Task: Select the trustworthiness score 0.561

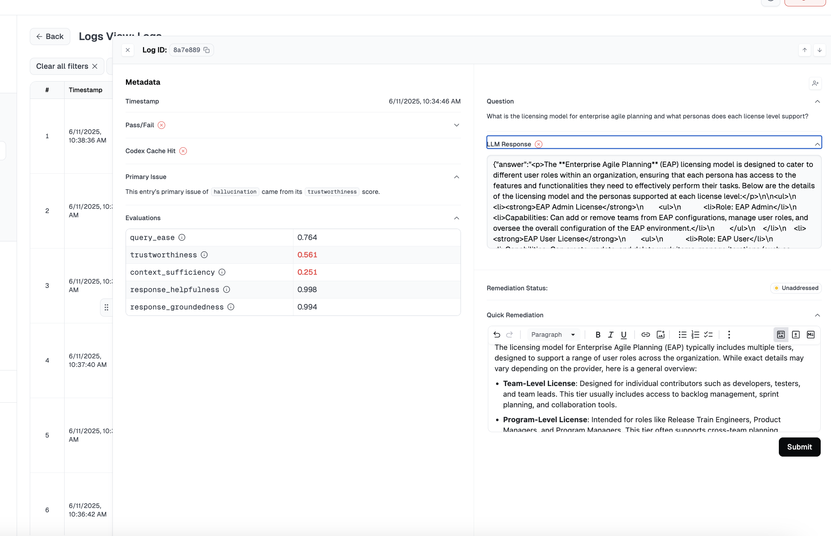Action: (307, 255)
